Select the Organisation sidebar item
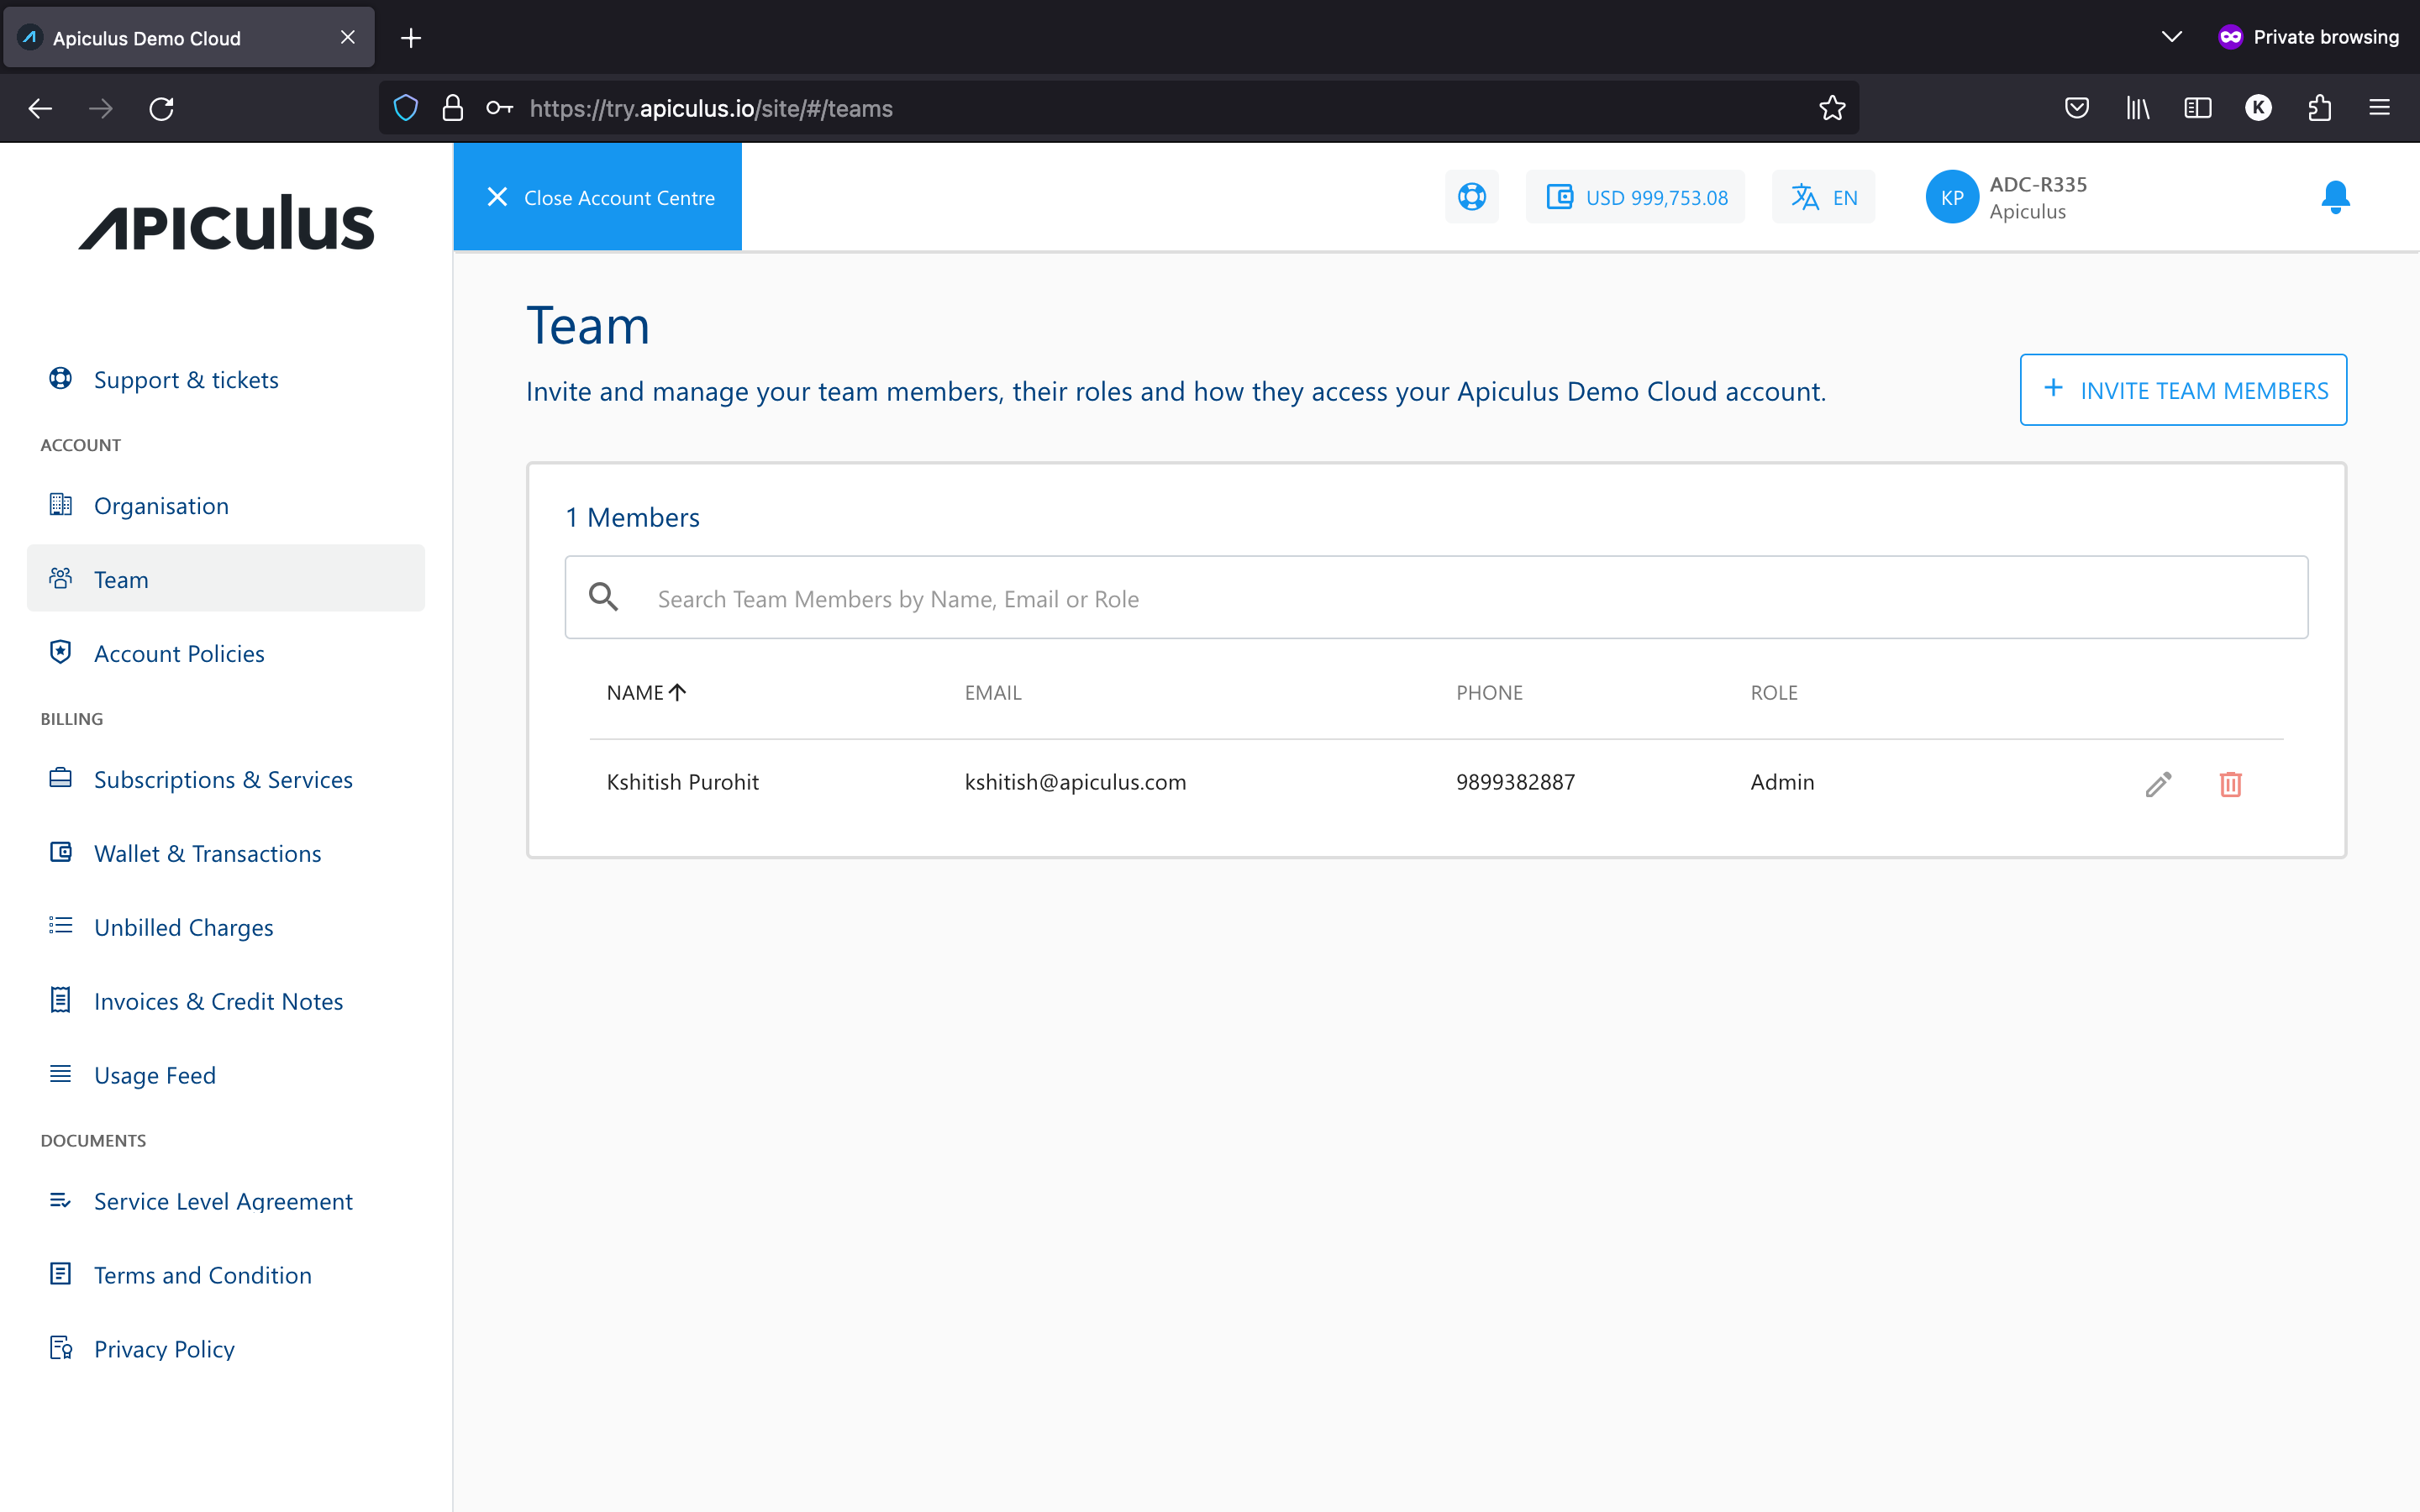The image size is (2420, 1512). [x=161, y=505]
